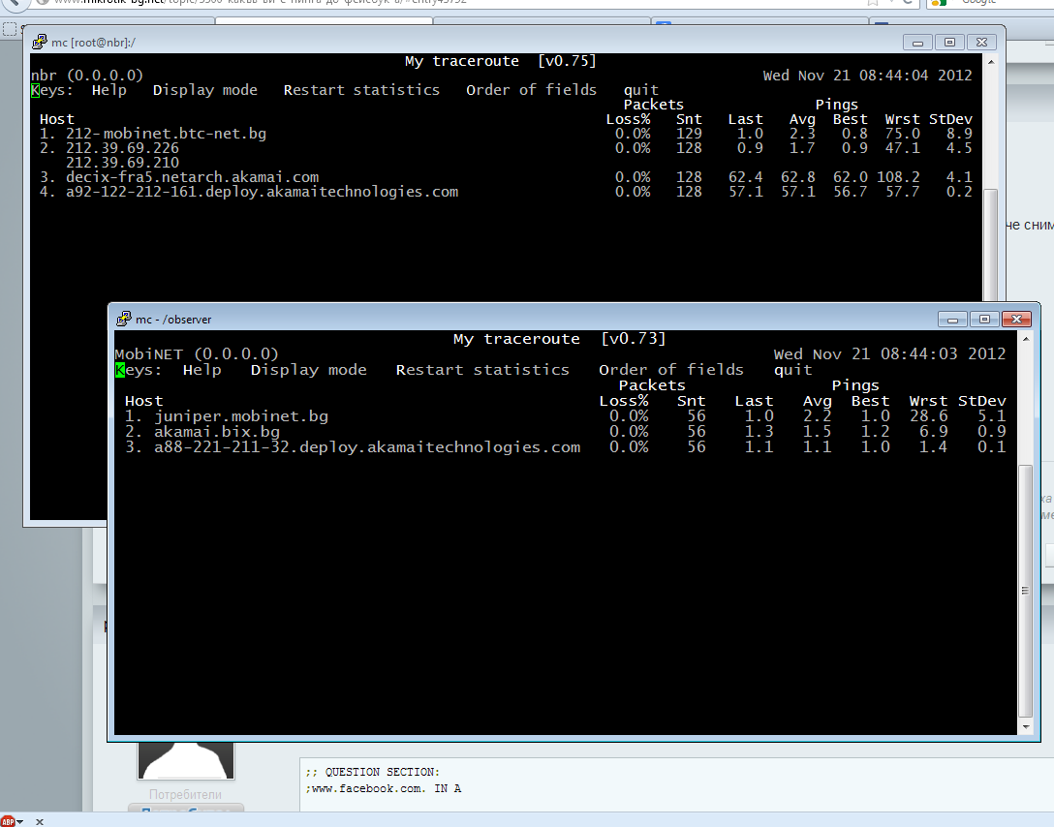
Task: Click "Order of fields" in the observer mtr window
Action: [x=670, y=370]
